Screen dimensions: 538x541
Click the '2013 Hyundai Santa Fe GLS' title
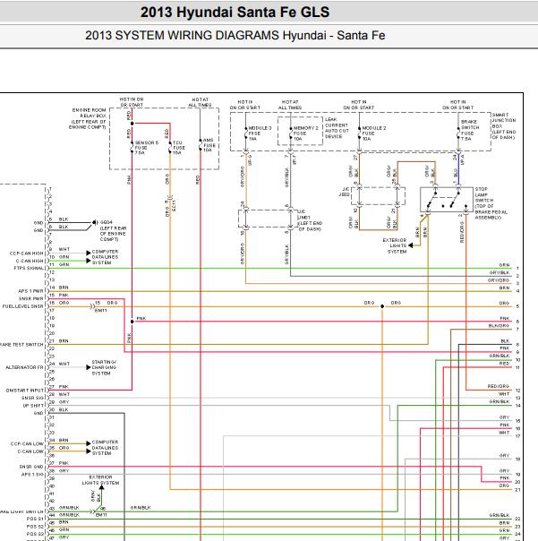235,12
